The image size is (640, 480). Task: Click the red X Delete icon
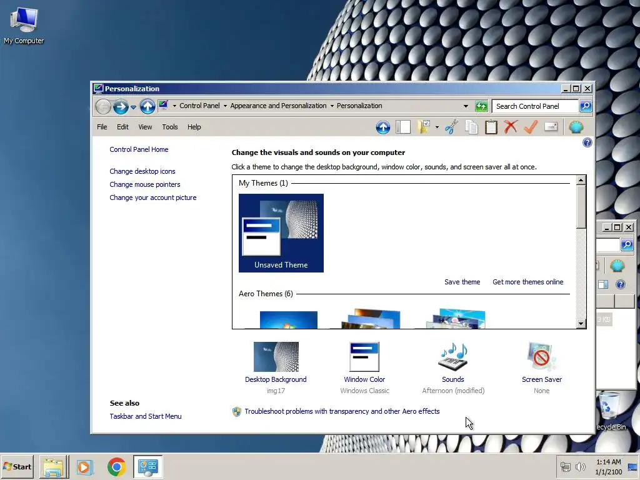coord(511,127)
